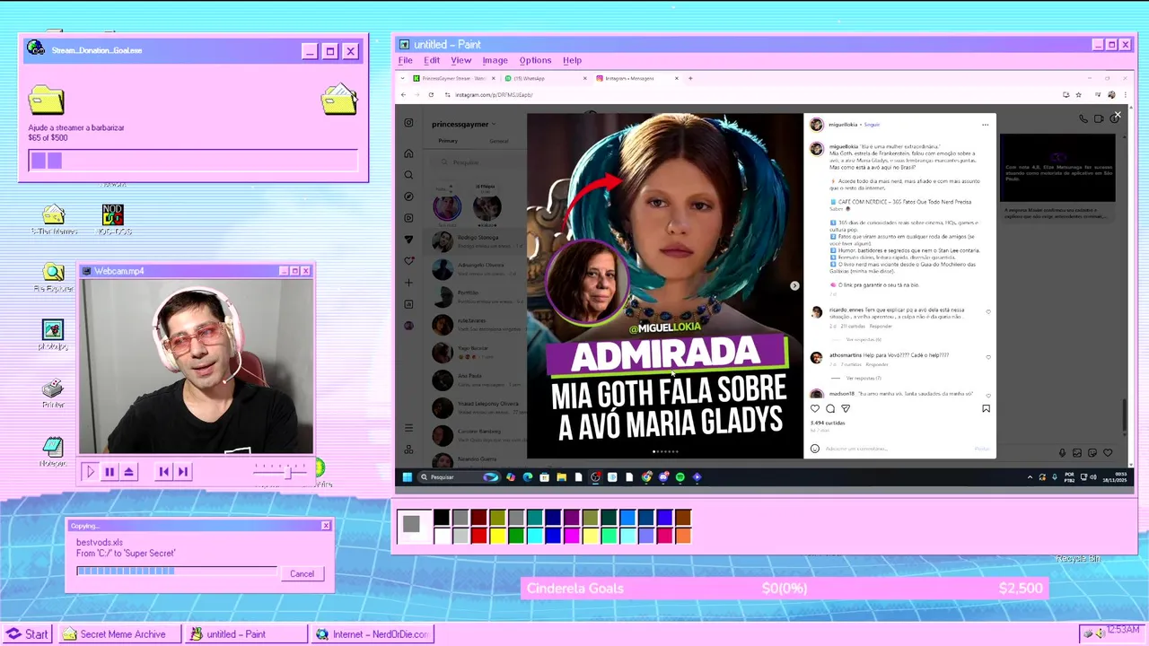Click the Start button on the taskbar
Screen dimensions: 1149x646
click(x=28, y=634)
